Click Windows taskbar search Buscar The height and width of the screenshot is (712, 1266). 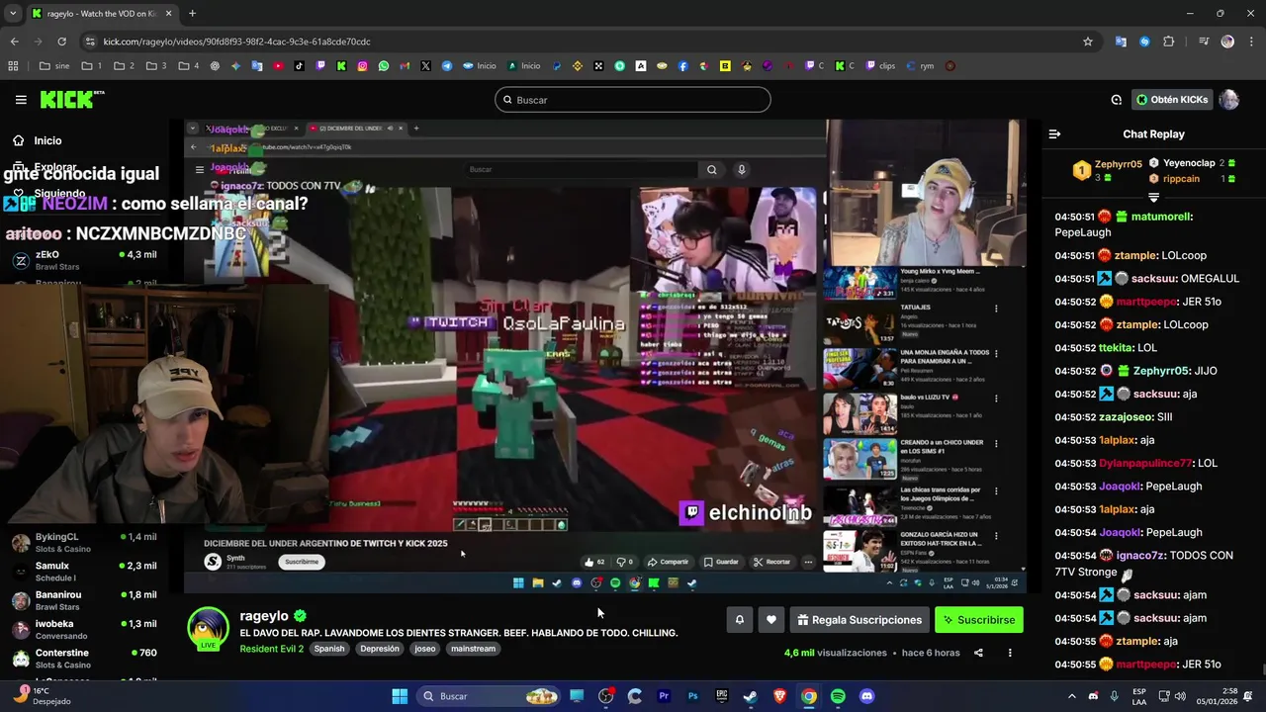pyautogui.click(x=488, y=696)
